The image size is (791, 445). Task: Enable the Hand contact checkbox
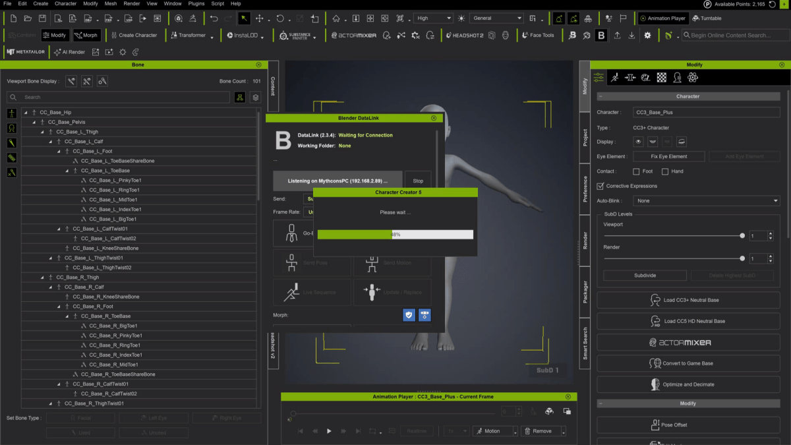(664, 171)
